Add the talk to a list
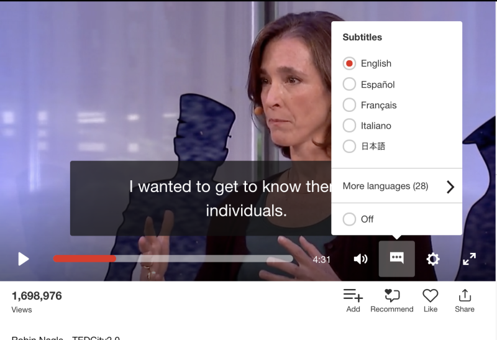The height and width of the screenshot is (340, 497). point(353,300)
